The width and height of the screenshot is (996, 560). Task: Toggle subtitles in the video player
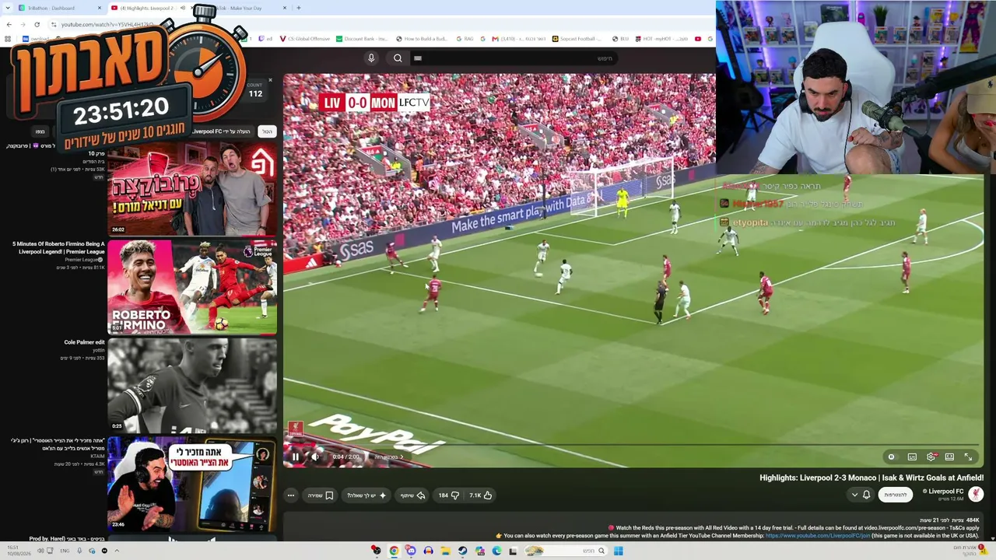pos(912,457)
